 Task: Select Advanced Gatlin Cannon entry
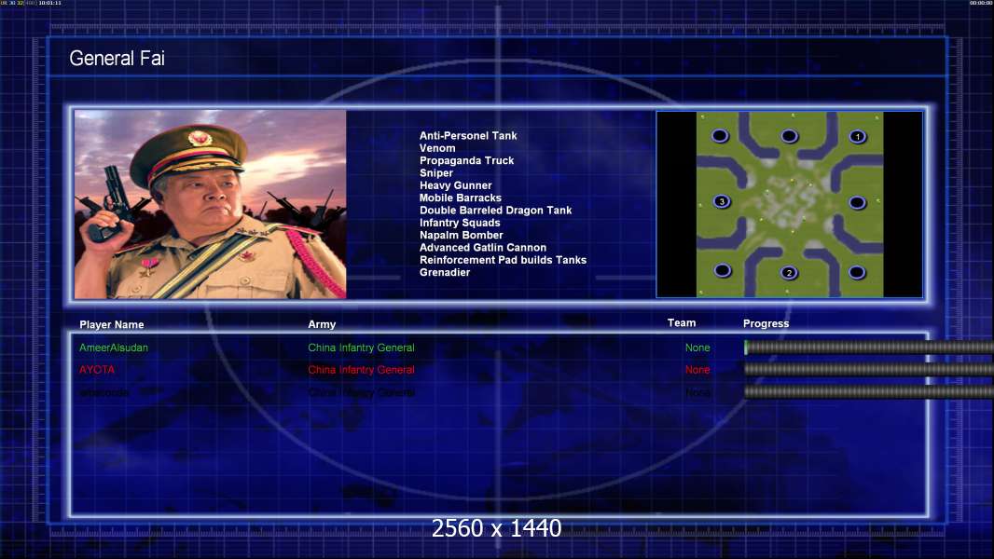pyautogui.click(x=482, y=248)
